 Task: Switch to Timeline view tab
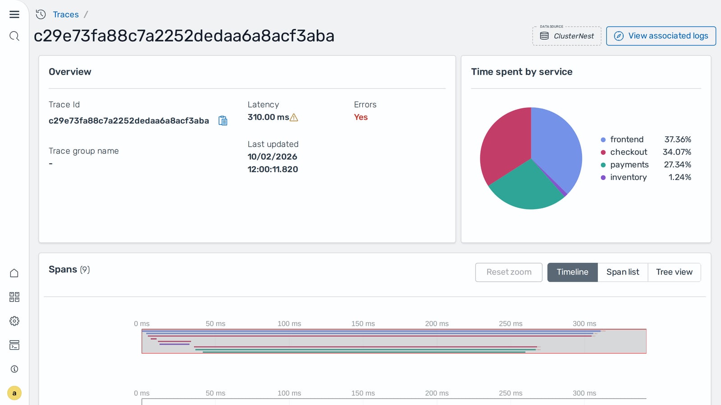point(572,272)
